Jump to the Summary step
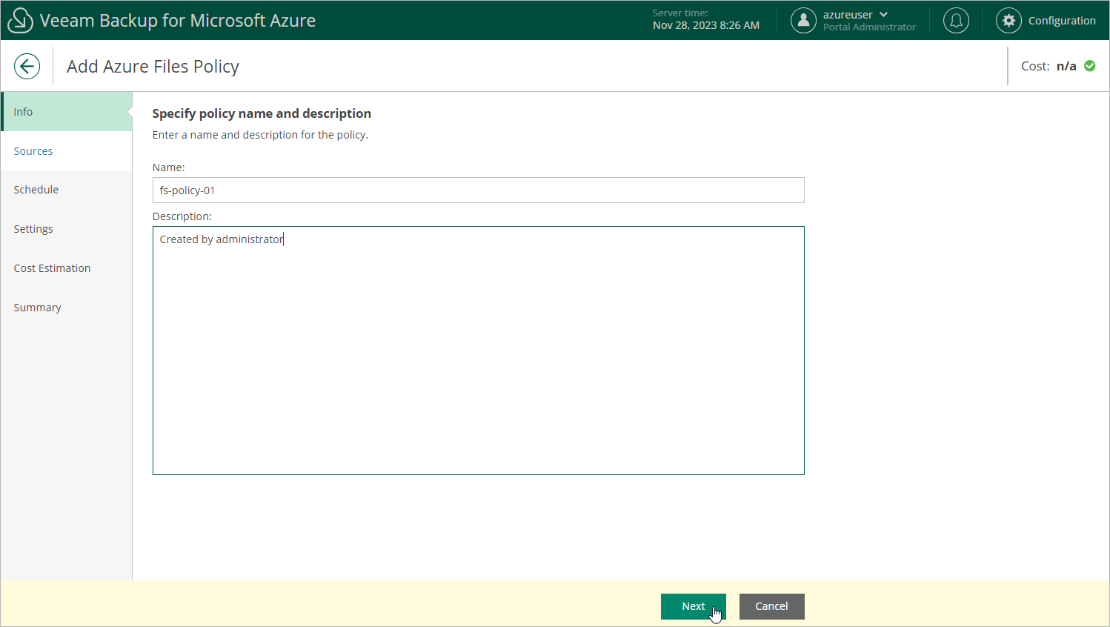Viewport: 1110px width, 627px height. click(67, 308)
